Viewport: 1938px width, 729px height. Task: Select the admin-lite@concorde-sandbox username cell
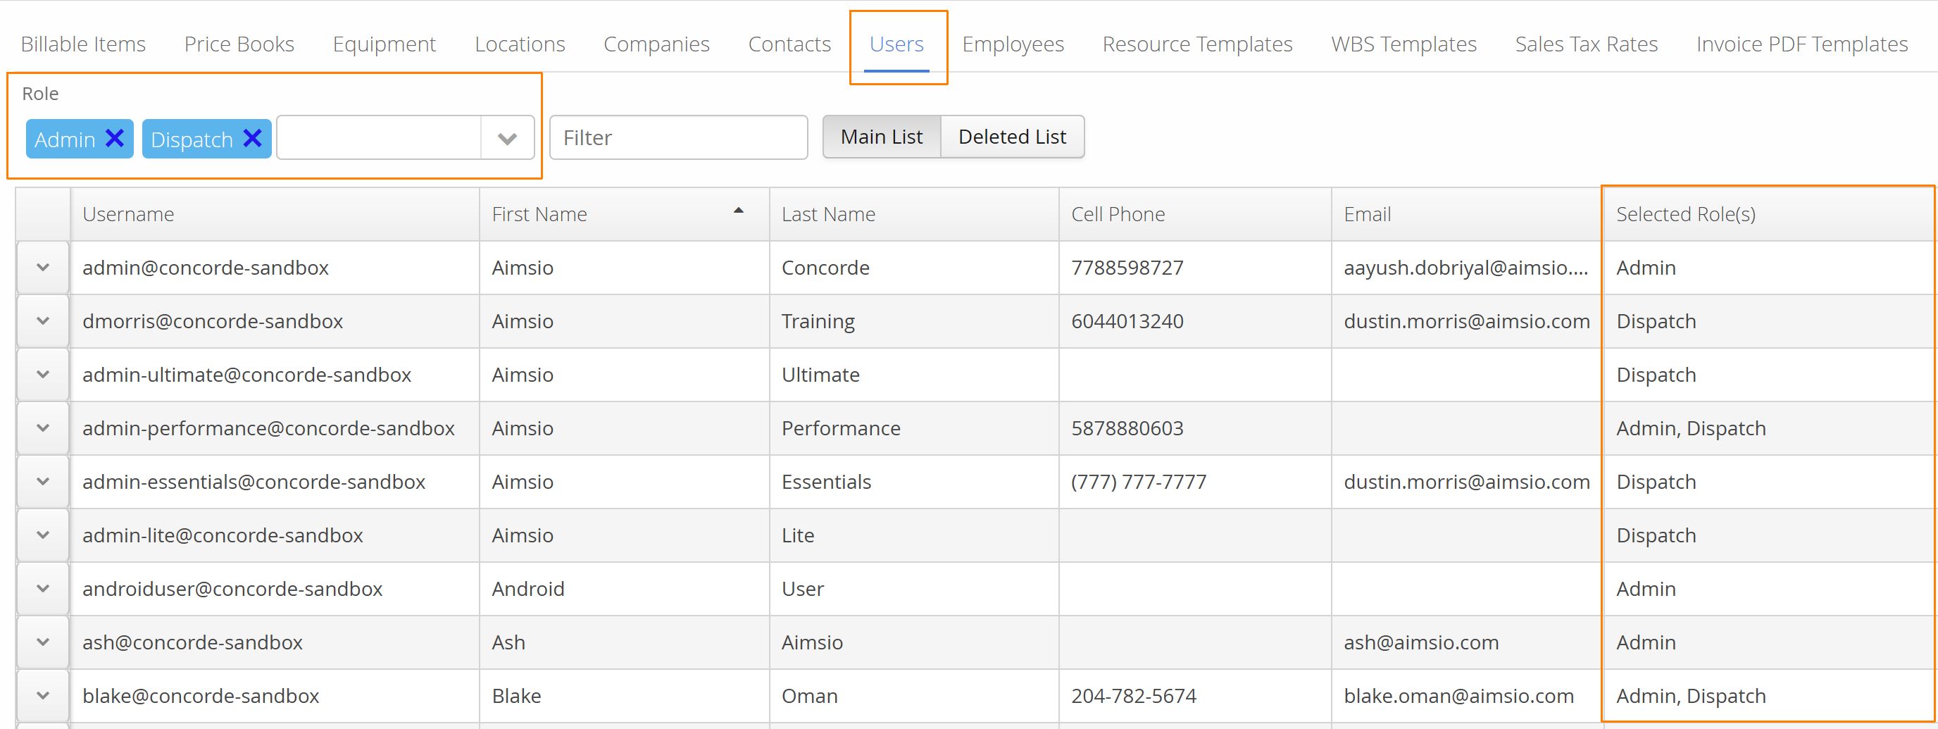pyautogui.click(x=275, y=535)
